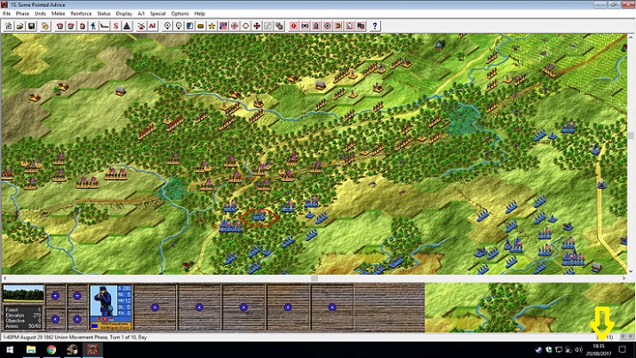Screen dimensions: 636x358
Task: Click the map scroll-left arrow
Action: 4,278
